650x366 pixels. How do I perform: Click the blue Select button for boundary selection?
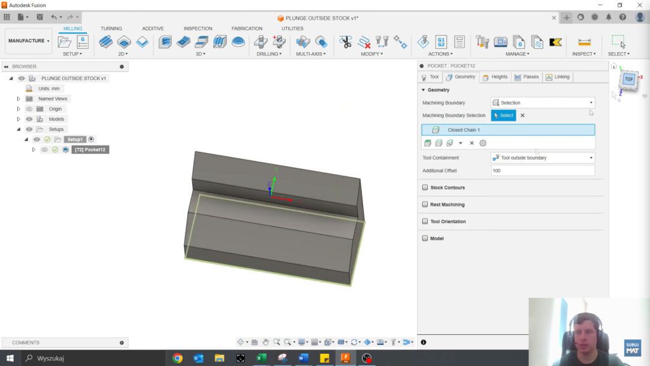[x=503, y=115]
